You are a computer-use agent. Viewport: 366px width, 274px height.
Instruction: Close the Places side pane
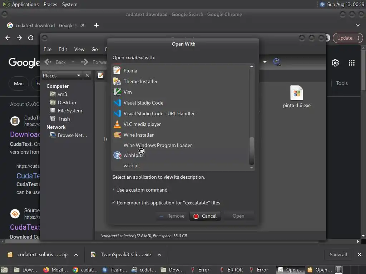[x=87, y=75]
